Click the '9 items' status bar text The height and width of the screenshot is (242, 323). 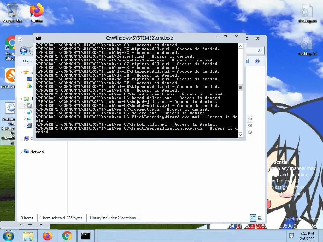pyautogui.click(x=27, y=218)
